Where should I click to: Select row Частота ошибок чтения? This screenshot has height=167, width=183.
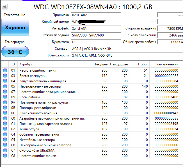pyautogui.click(x=91, y=70)
